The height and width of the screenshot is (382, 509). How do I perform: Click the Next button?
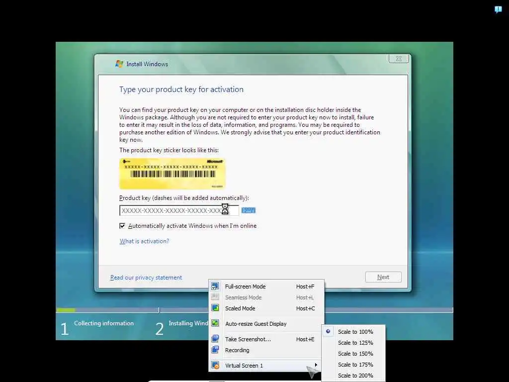point(383,277)
